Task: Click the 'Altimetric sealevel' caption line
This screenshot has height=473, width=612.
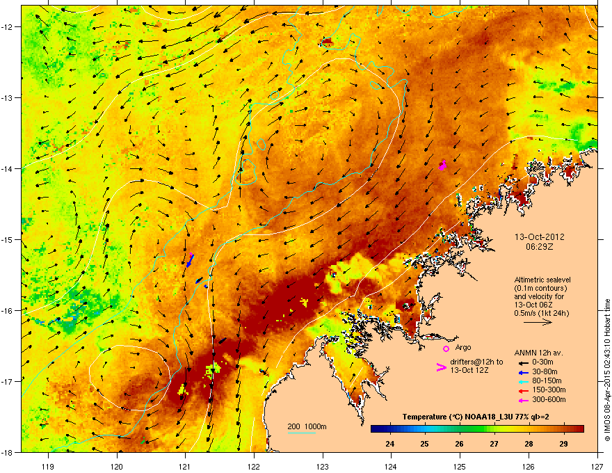Action: [542, 280]
